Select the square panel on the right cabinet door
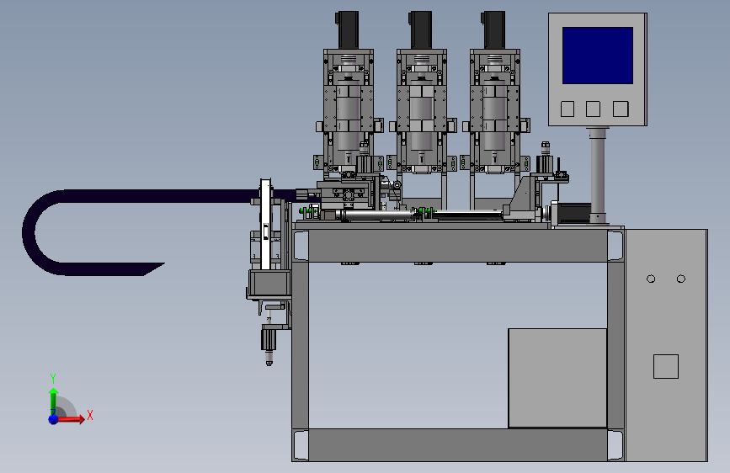The height and width of the screenshot is (473, 730). pyautogui.click(x=666, y=366)
